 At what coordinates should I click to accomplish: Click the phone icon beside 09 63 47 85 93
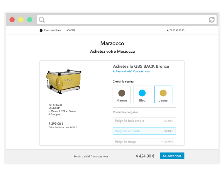(168, 30)
